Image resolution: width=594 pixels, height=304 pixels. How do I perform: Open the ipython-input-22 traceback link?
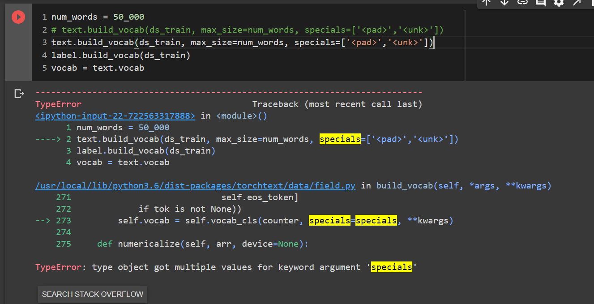(x=115, y=116)
